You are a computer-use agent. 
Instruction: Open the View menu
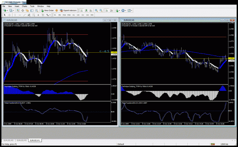pyautogui.click(x=10, y=6)
